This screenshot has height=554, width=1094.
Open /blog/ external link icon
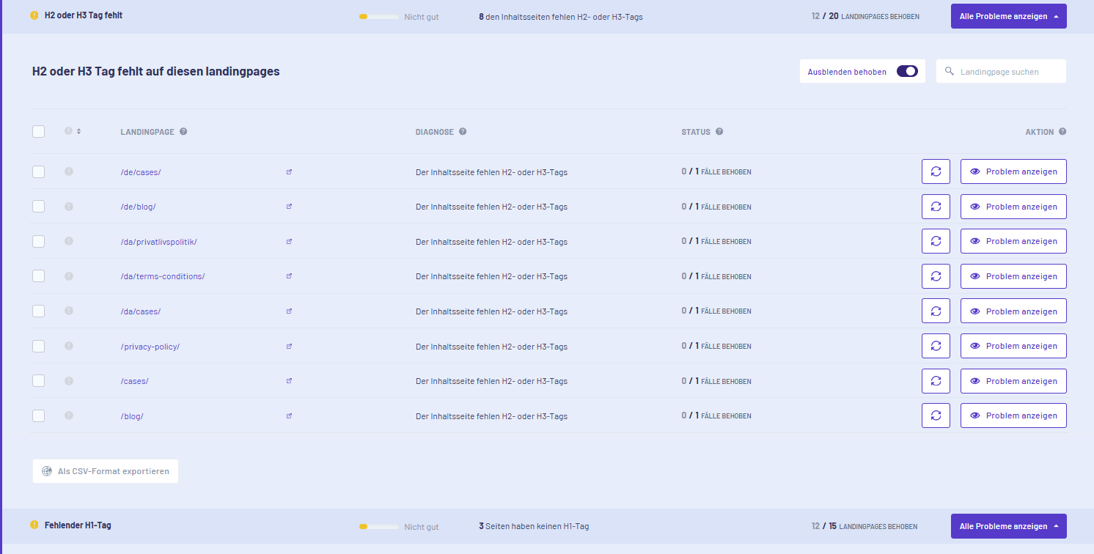click(x=289, y=416)
